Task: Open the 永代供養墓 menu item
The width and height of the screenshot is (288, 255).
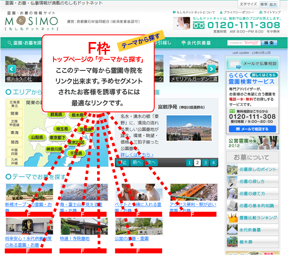Action: [x=196, y=43]
